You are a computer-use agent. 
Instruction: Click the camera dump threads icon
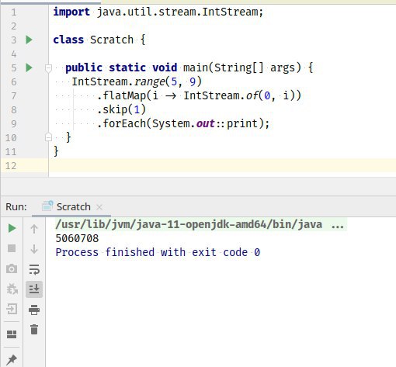(x=12, y=268)
